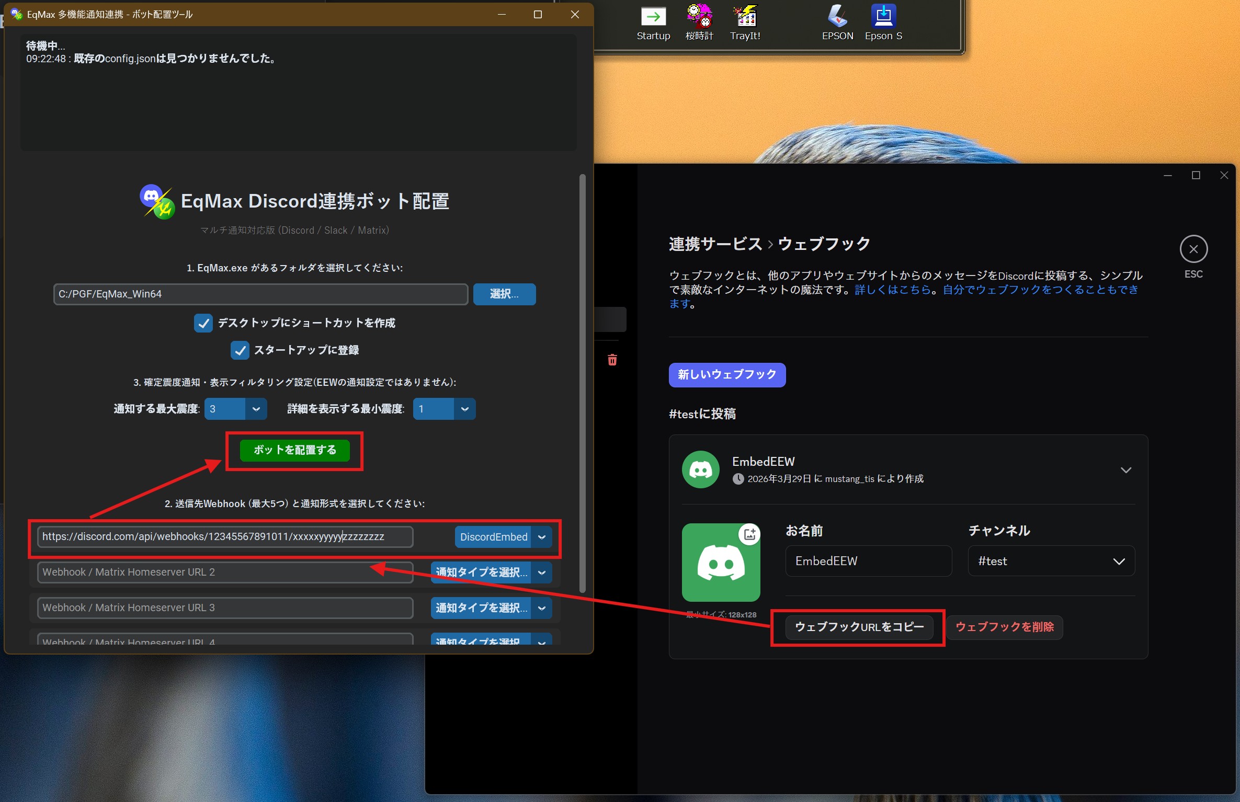Open the 桜時計 clock application icon
Image resolution: width=1240 pixels, height=802 pixels.
point(699,17)
